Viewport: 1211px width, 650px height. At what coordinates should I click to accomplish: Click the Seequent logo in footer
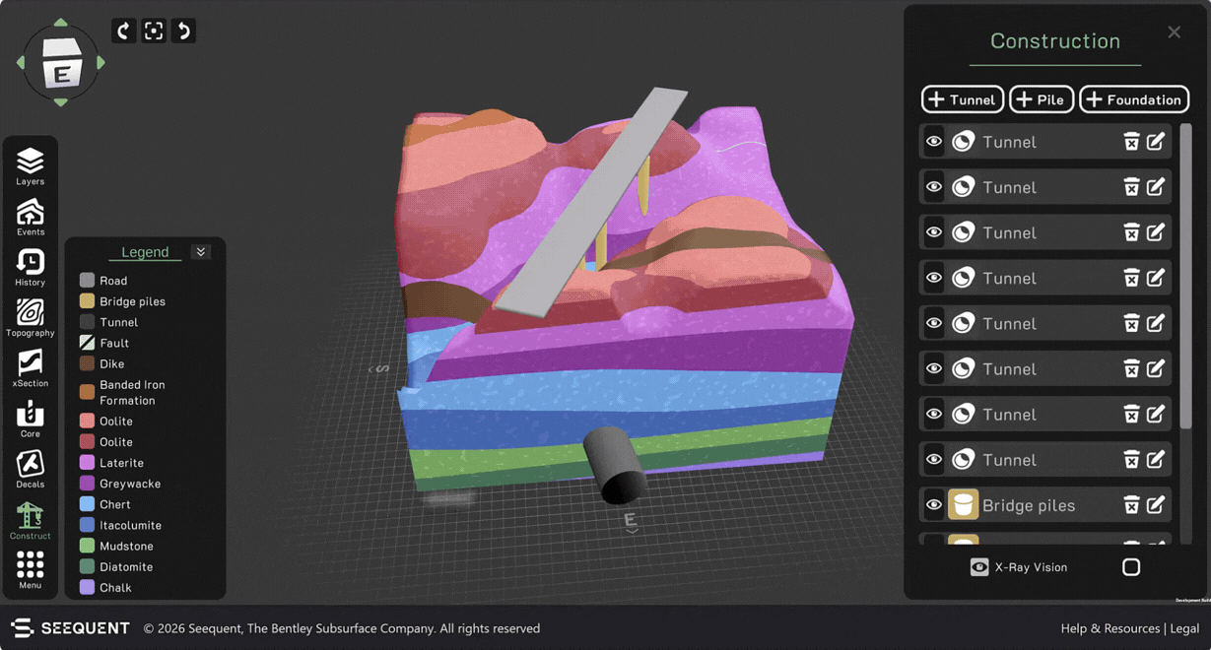click(x=70, y=628)
